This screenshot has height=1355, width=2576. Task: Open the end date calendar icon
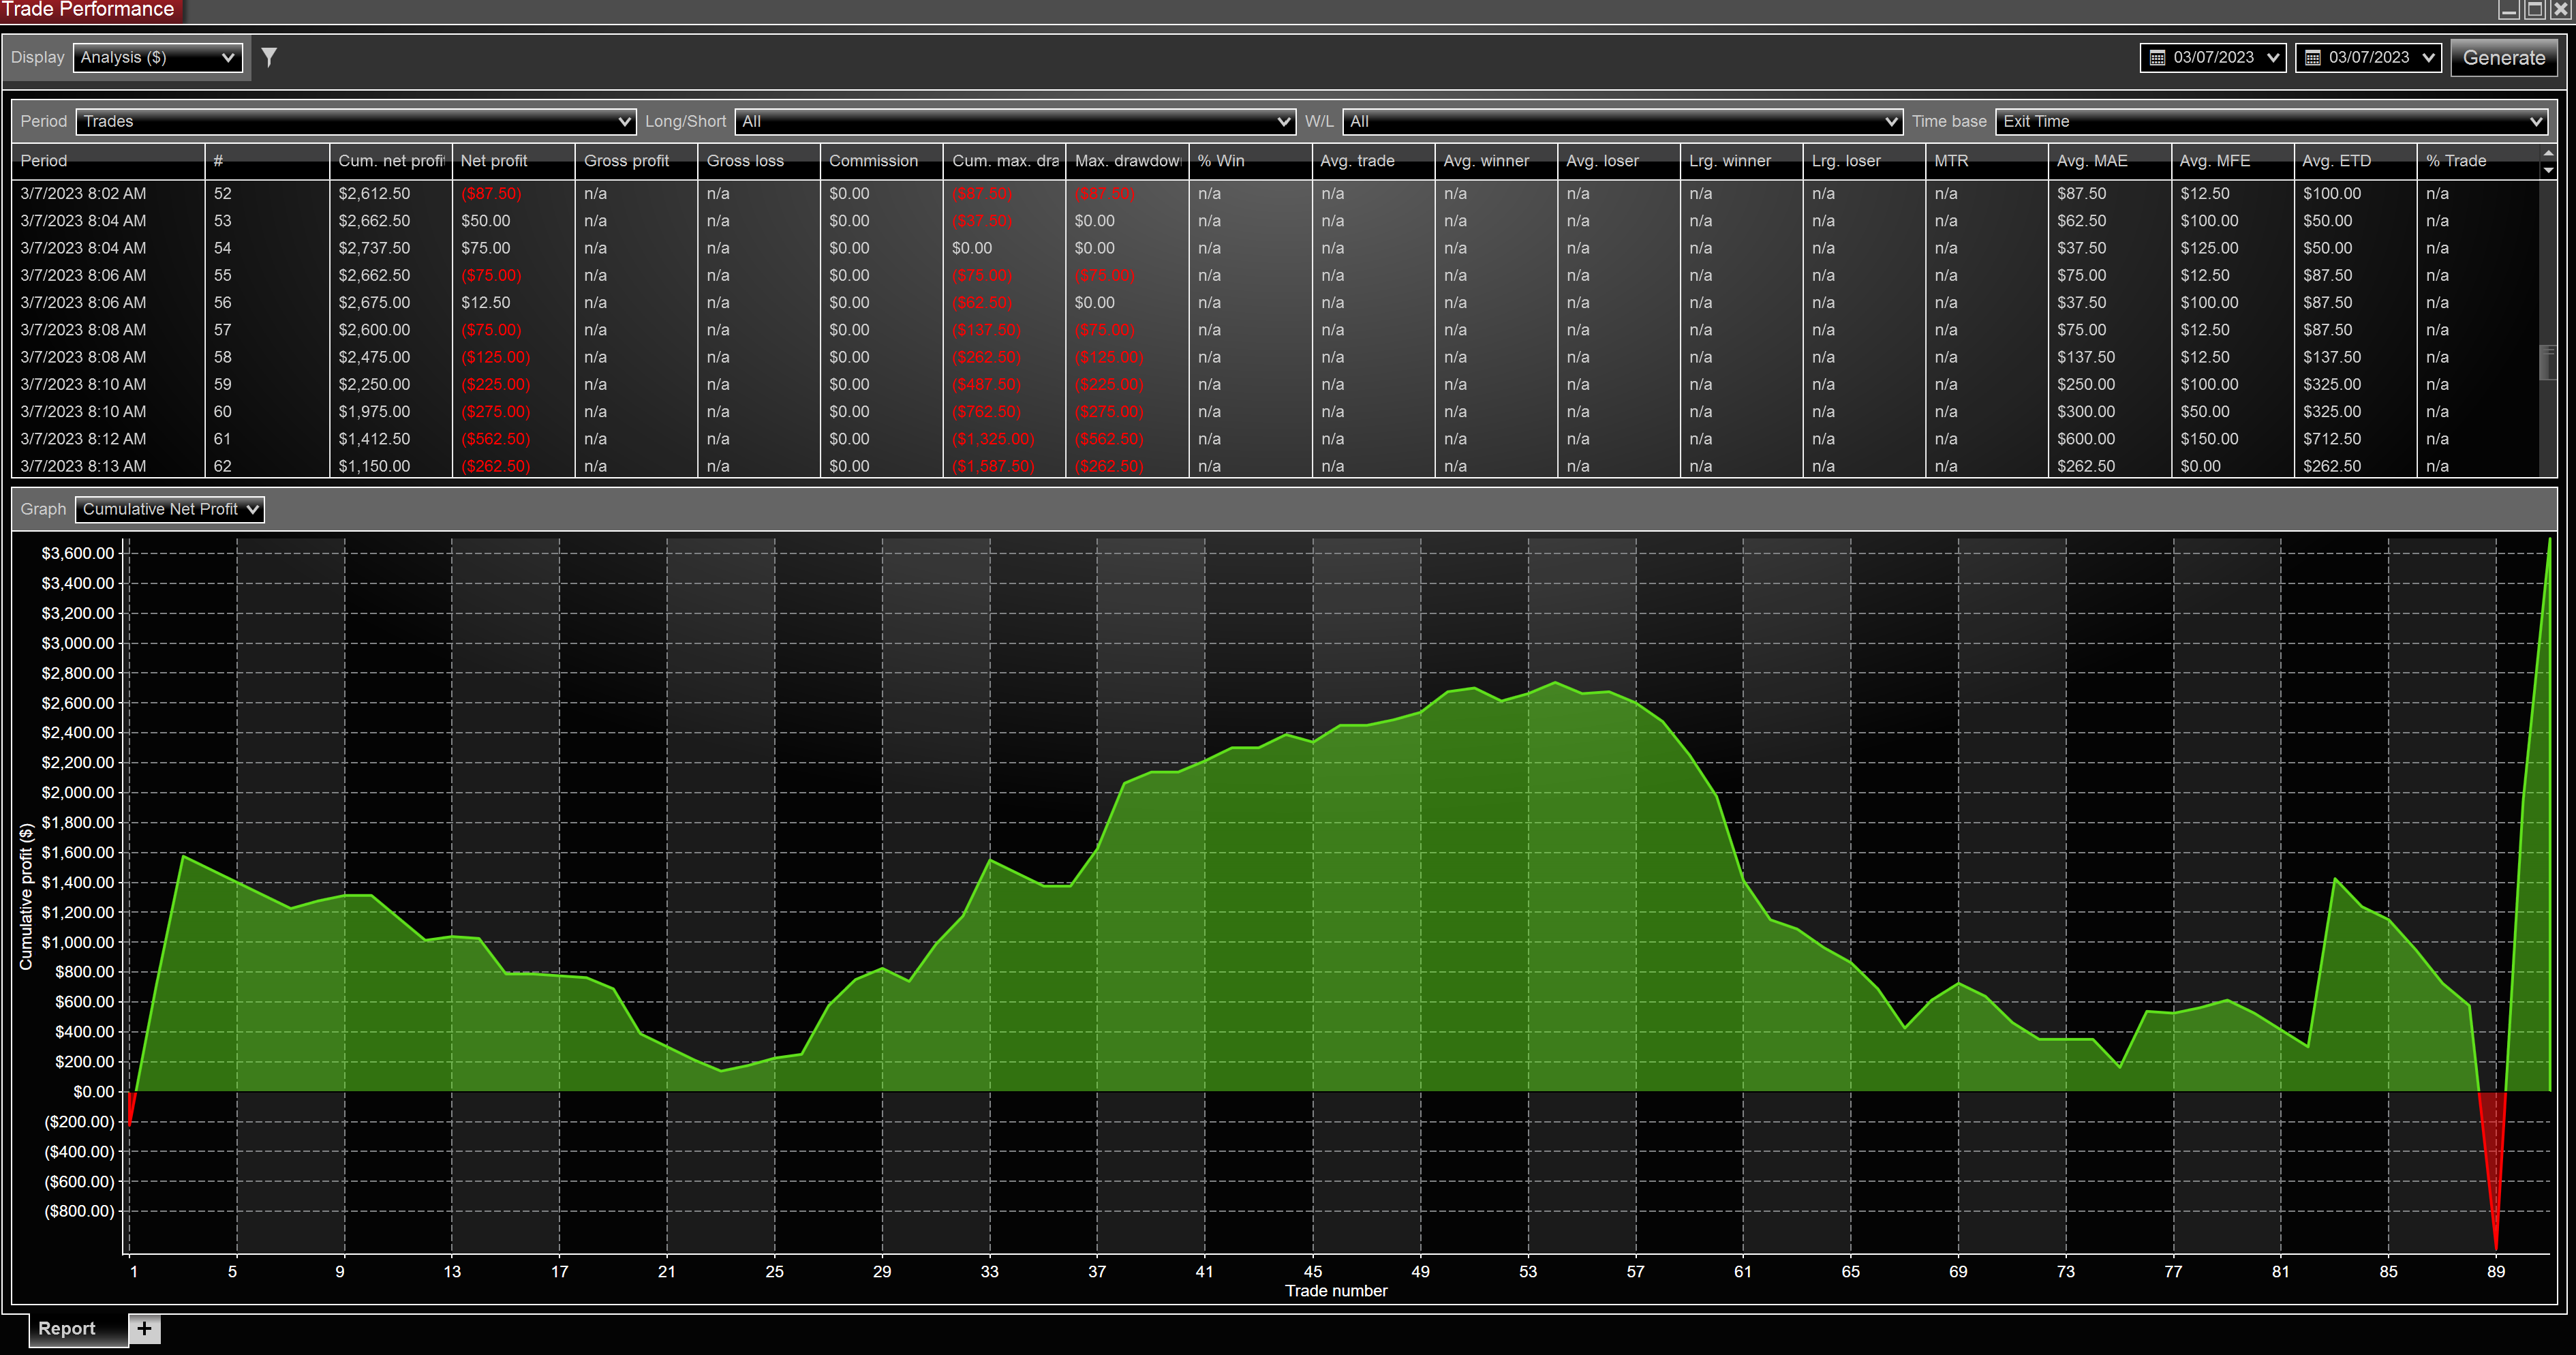2312,58
